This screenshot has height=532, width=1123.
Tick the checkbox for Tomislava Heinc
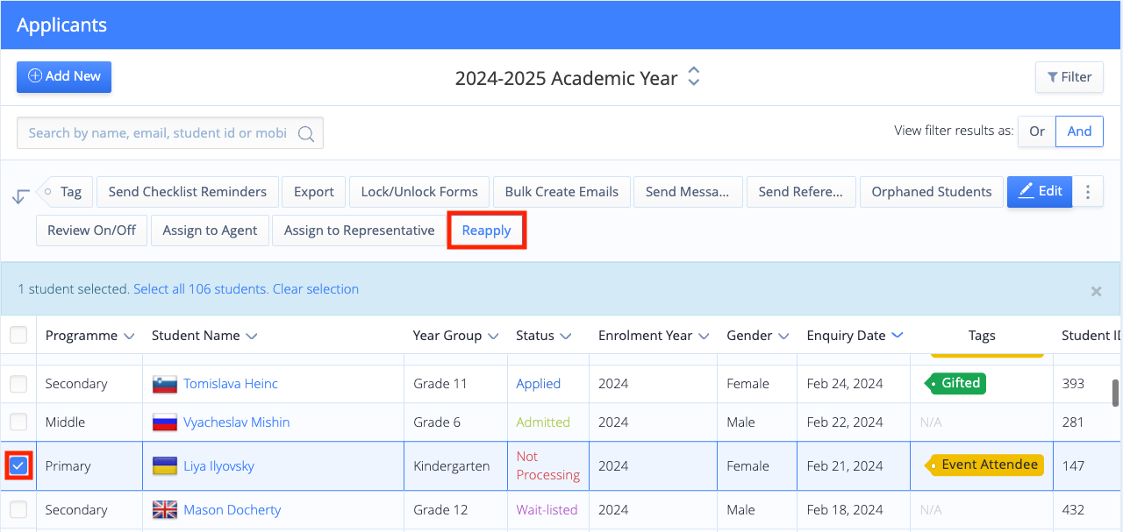point(18,384)
